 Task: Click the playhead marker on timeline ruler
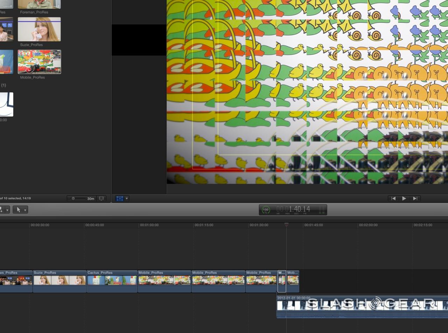click(286, 225)
